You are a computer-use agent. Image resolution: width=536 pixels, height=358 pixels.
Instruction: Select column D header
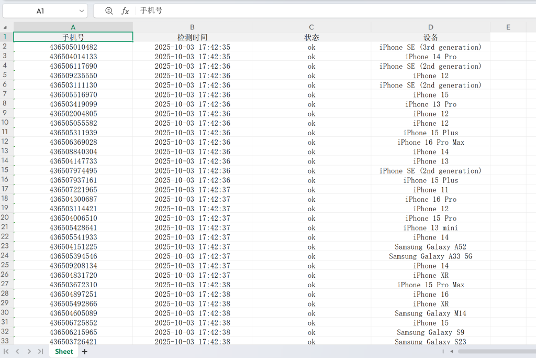(x=430, y=27)
